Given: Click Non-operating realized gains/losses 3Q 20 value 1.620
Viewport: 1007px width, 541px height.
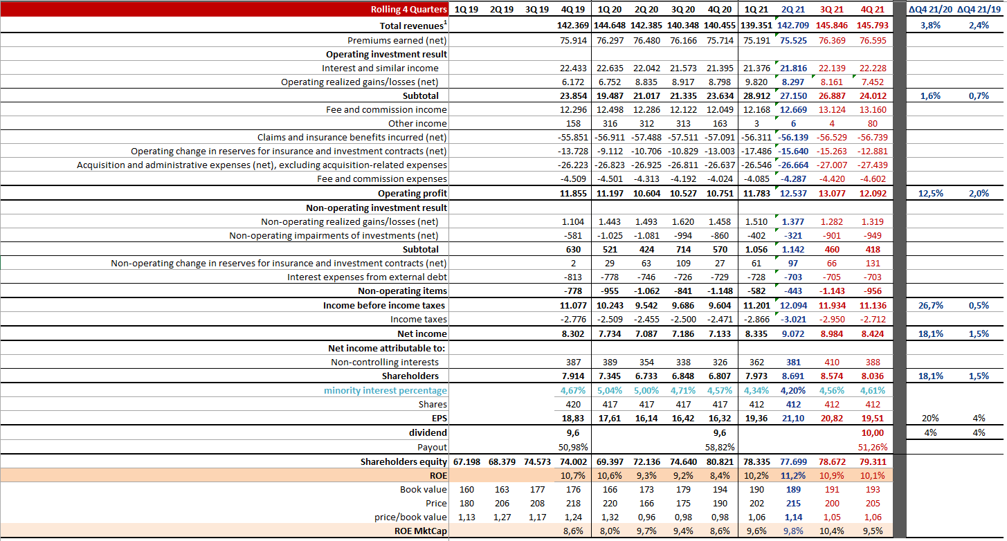Looking at the screenshot, I should (x=683, y=221).
